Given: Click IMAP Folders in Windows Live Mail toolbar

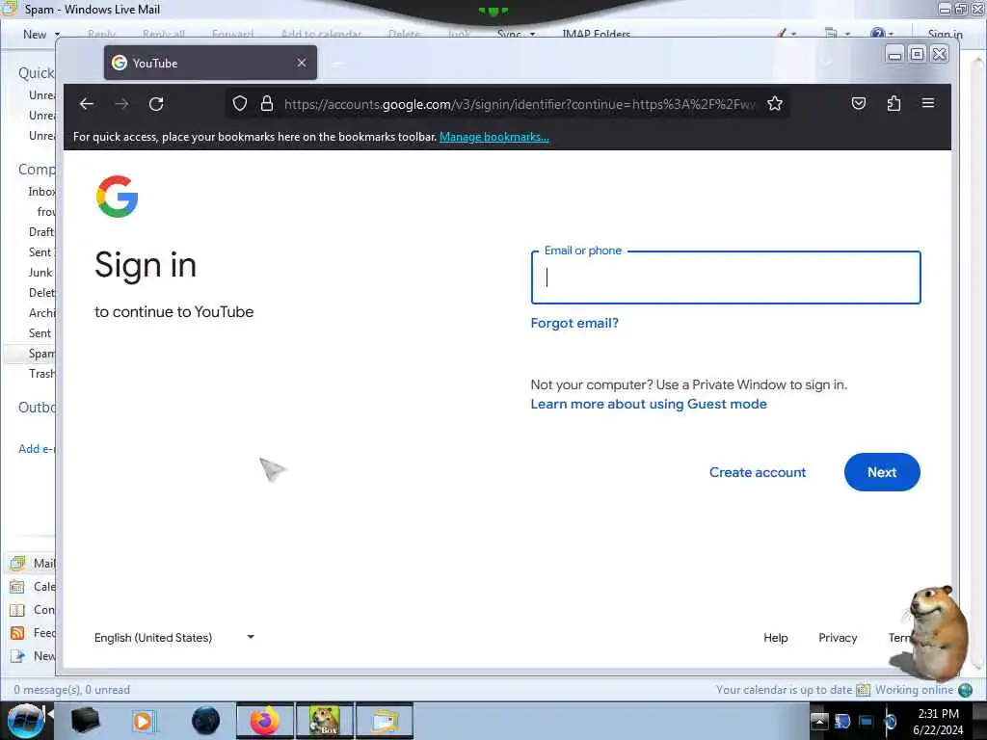Looking at the screenshot, I should [x=596, y=34].
